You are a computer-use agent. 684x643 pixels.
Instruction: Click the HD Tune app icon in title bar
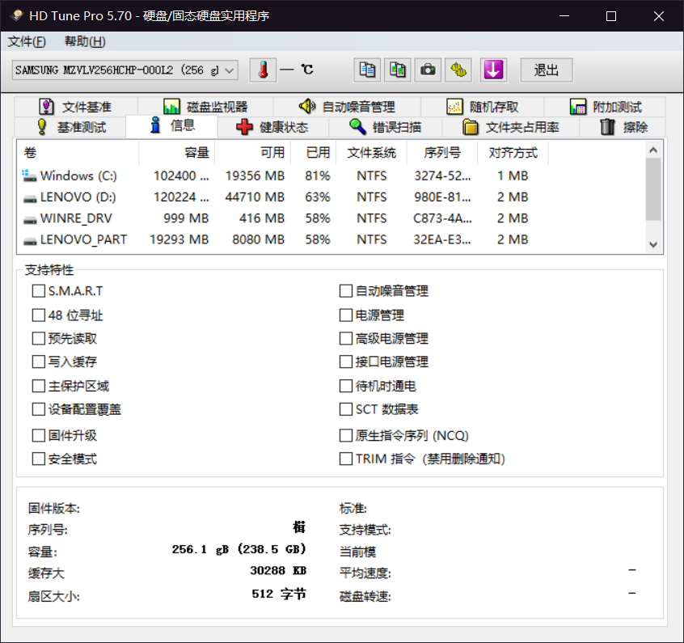pyautogui.click(x=17, y=15)
